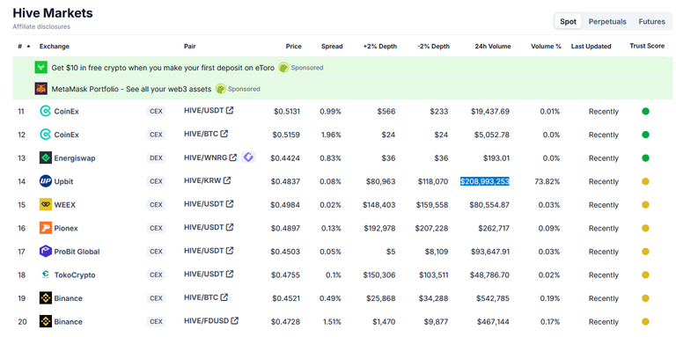
Task: Click Binance logo in HIVE/BTC row
Action: pyautogui.click(x=45, y=298)
